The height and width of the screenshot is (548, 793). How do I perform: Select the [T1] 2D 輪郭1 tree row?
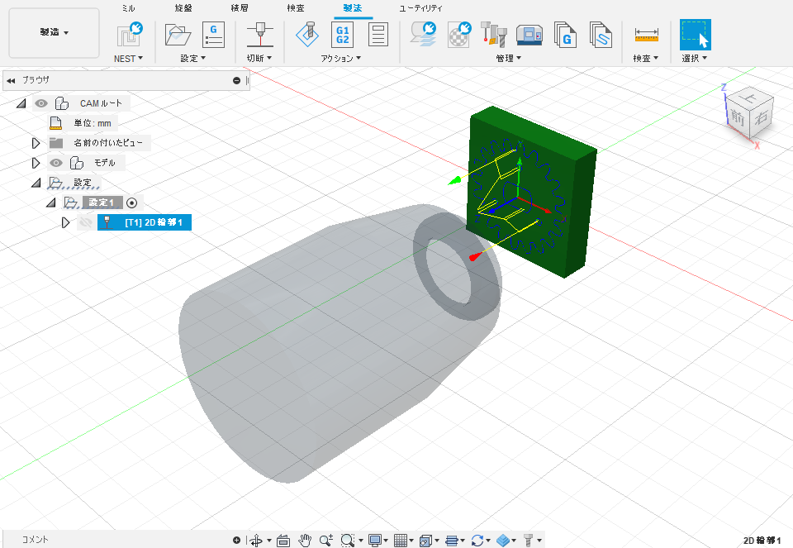145,222
